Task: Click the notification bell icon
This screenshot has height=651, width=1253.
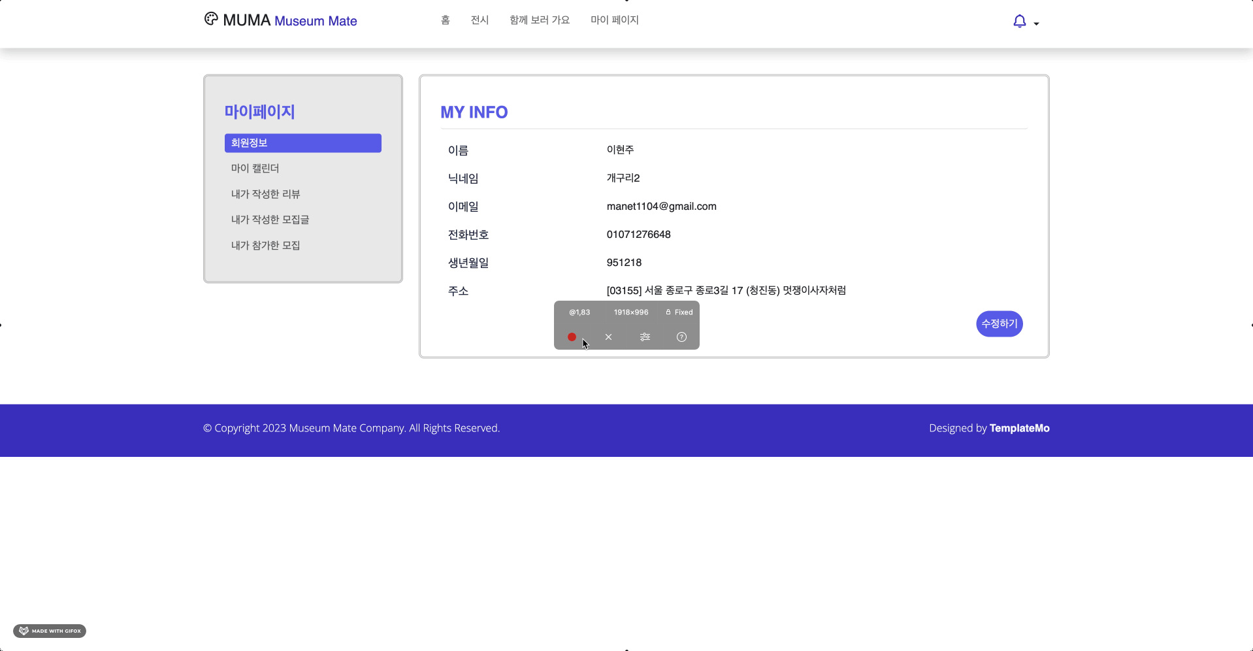Action: pos(1019,22)
